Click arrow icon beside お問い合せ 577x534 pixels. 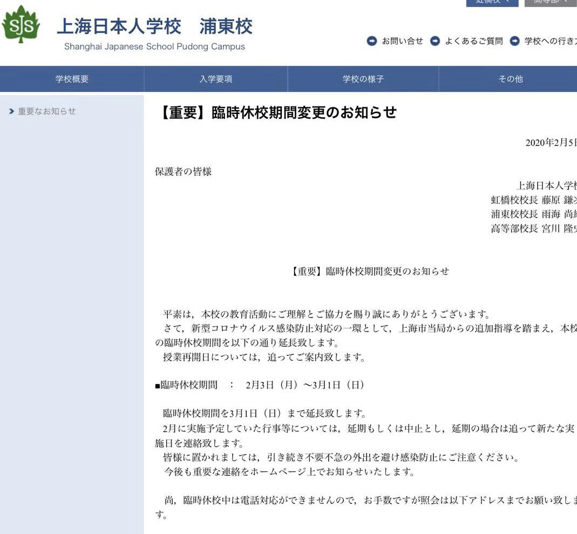372,41
